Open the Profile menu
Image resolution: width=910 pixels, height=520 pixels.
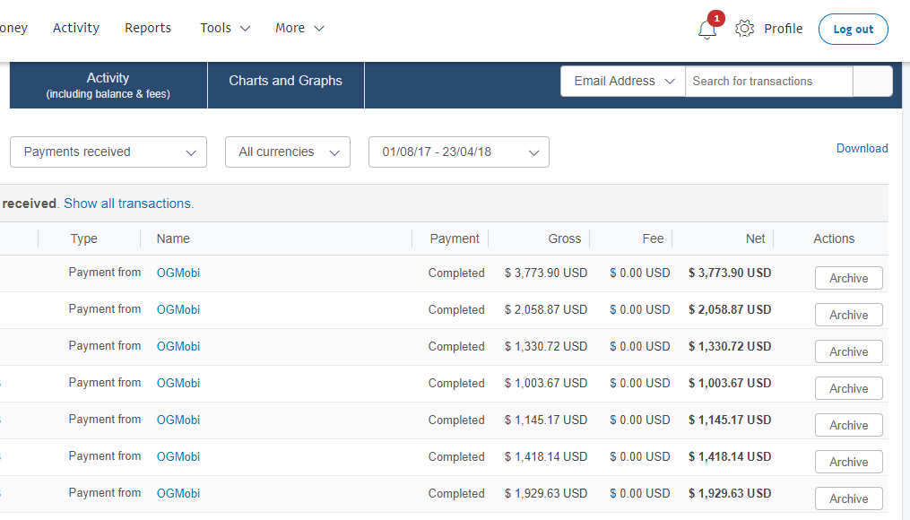tap(784, 28)
